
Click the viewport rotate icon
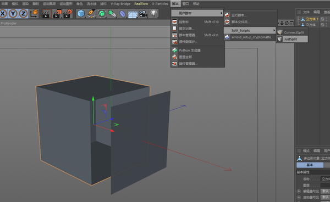(287, 23)
